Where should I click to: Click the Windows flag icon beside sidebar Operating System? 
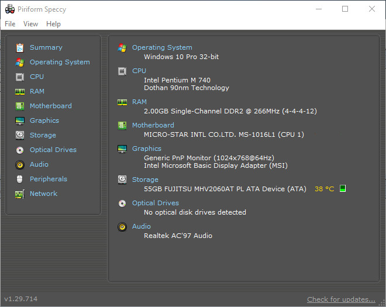[20, 63]
